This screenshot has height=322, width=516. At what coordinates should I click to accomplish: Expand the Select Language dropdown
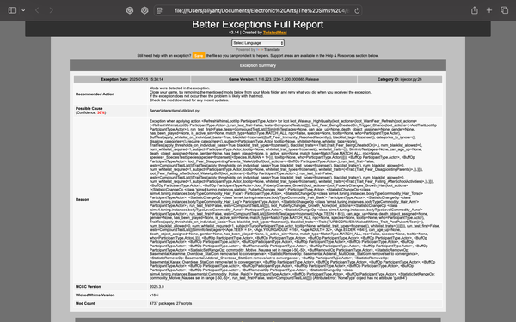[258, 43]
